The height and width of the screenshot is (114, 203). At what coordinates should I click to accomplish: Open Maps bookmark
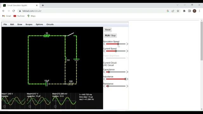31,16
